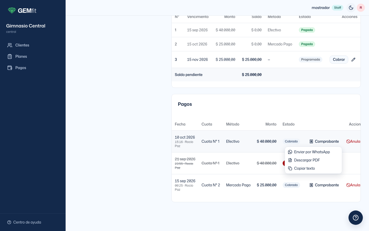This screenshot has width=369, height=231.
Task: Select the 15 nov 2026 due date
Action: [x=197, y=60]
